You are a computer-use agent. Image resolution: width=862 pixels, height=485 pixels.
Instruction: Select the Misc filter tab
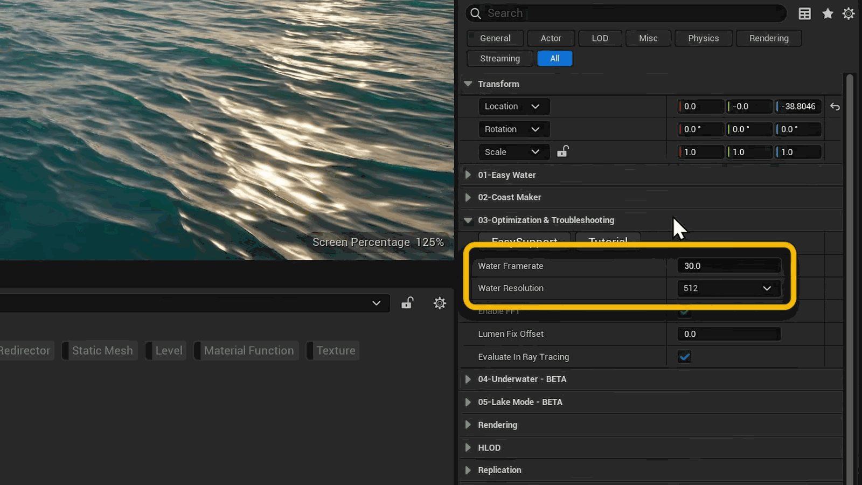pos(648,38)
